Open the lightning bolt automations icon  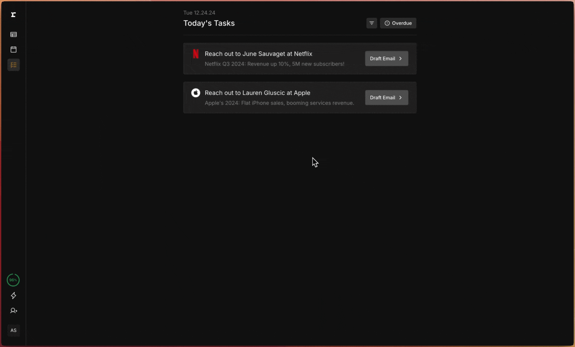pos(13,296)
